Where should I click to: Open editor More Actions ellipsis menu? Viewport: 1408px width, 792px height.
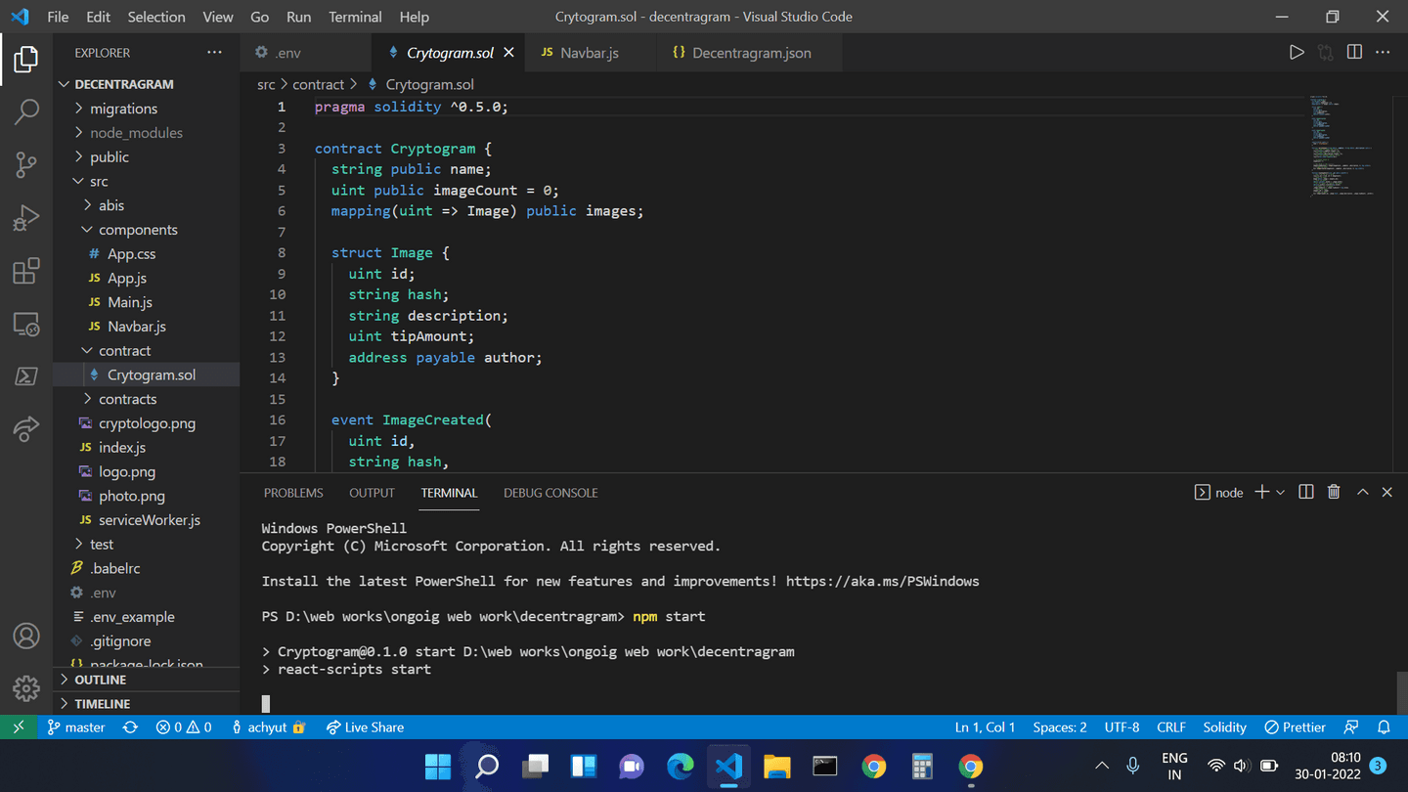pyautogui.click(x=1383, y=53)
